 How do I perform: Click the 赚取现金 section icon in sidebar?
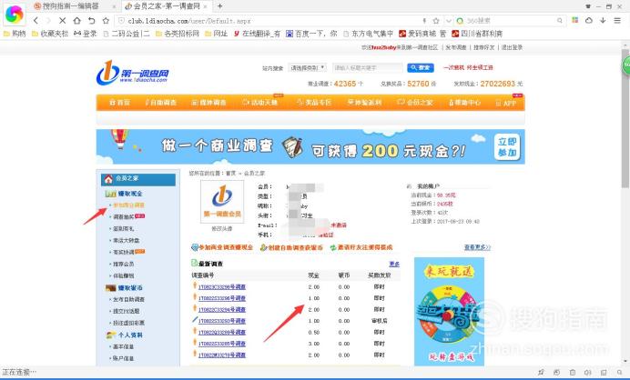coord(110,194)
